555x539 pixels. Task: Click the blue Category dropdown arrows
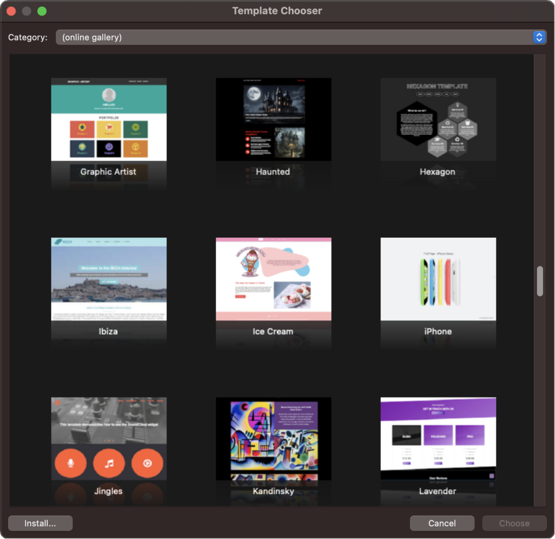tap(539, 37)
